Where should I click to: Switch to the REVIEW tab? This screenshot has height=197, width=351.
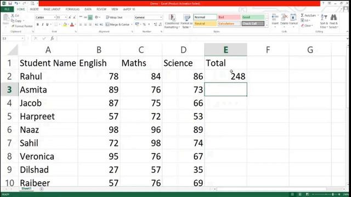click(101, 9)
